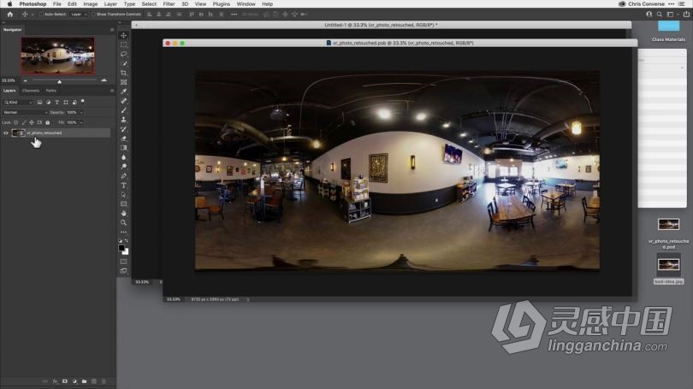Create a new group folder icon

coord(84,381)
